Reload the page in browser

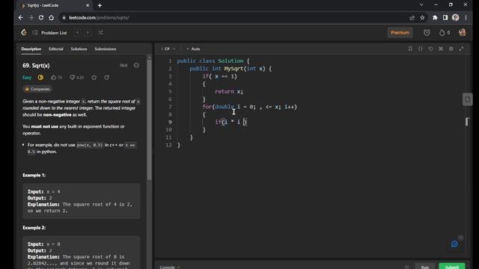click(41, 18)
